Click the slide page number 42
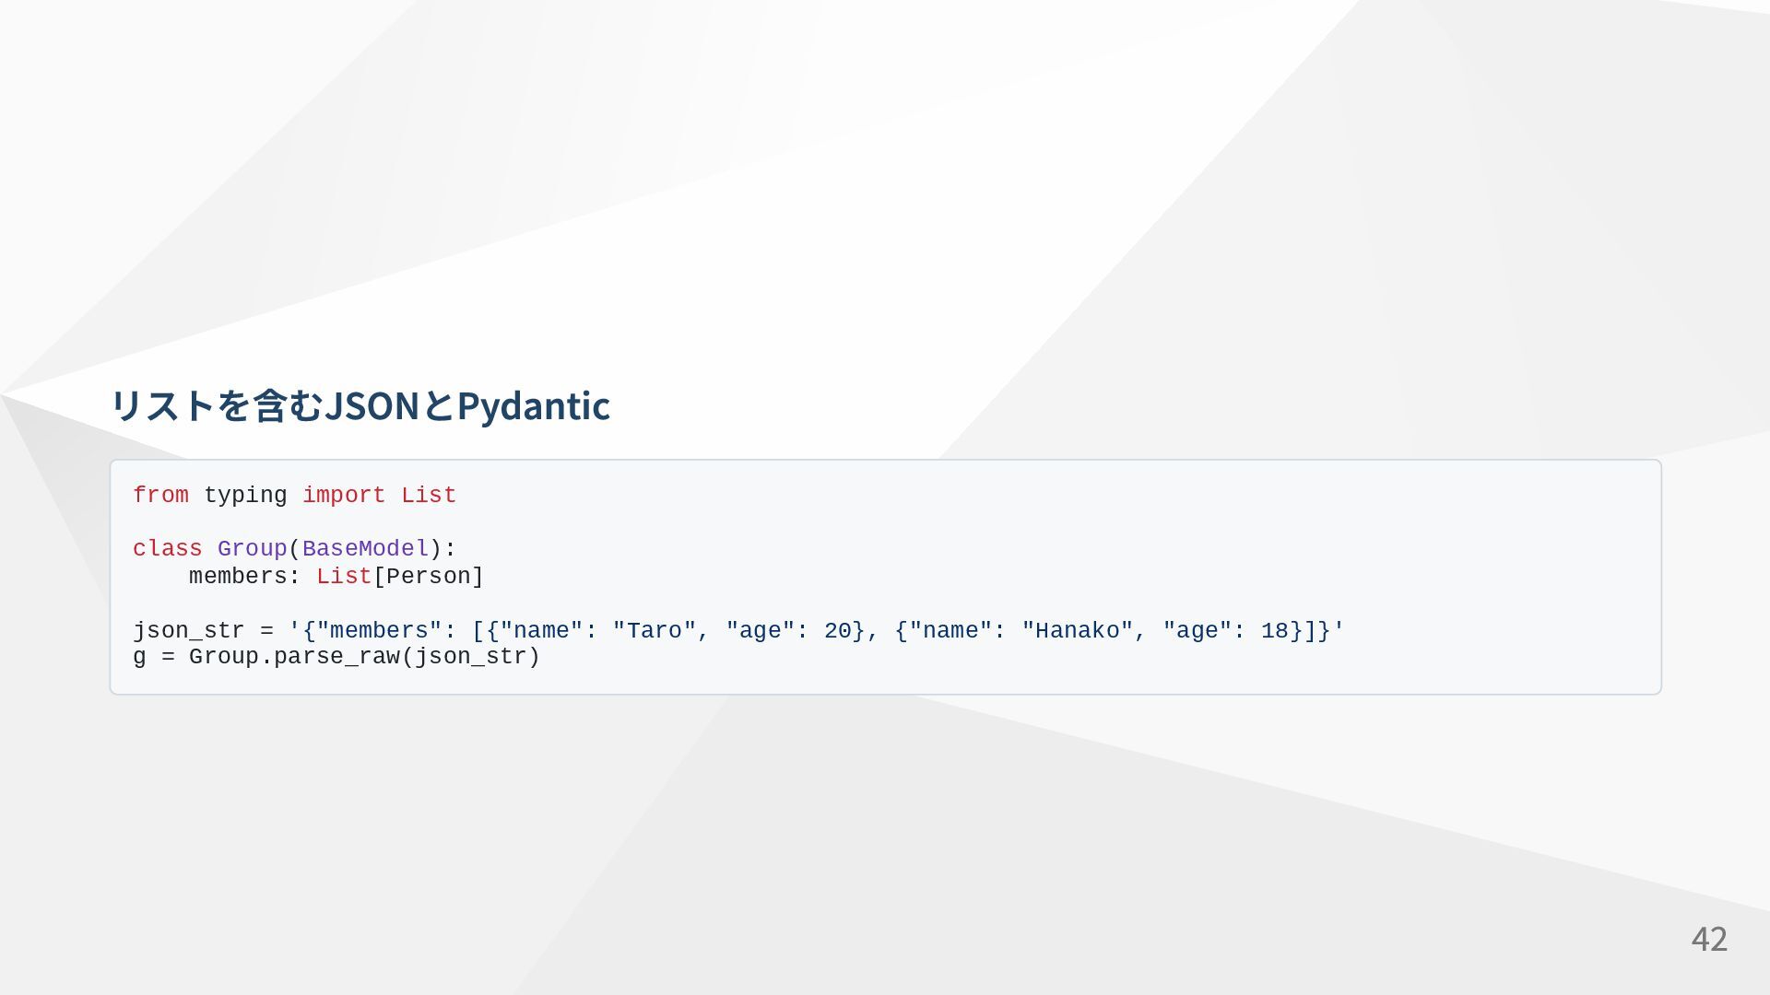This screenshot has height=995, width=1770. point(1708,939)
